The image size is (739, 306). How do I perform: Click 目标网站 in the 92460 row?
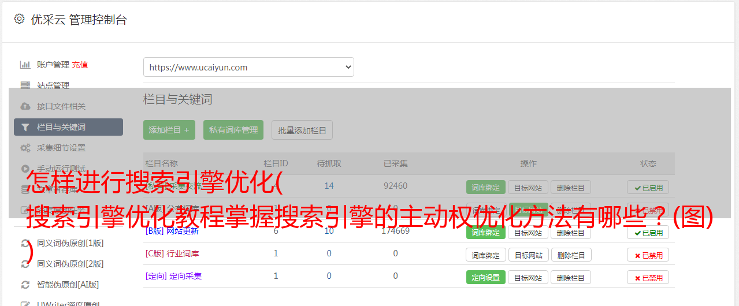tap(528, 188)
